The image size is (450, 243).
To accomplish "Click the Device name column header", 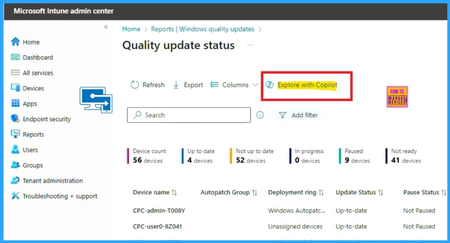I will coord(151,192).
